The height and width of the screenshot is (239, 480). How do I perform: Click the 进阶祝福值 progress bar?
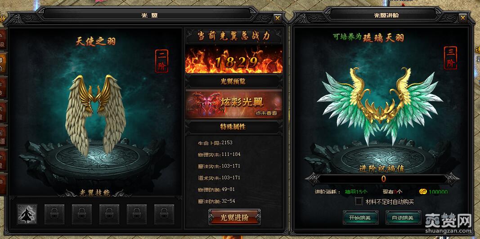click(383, 179)
